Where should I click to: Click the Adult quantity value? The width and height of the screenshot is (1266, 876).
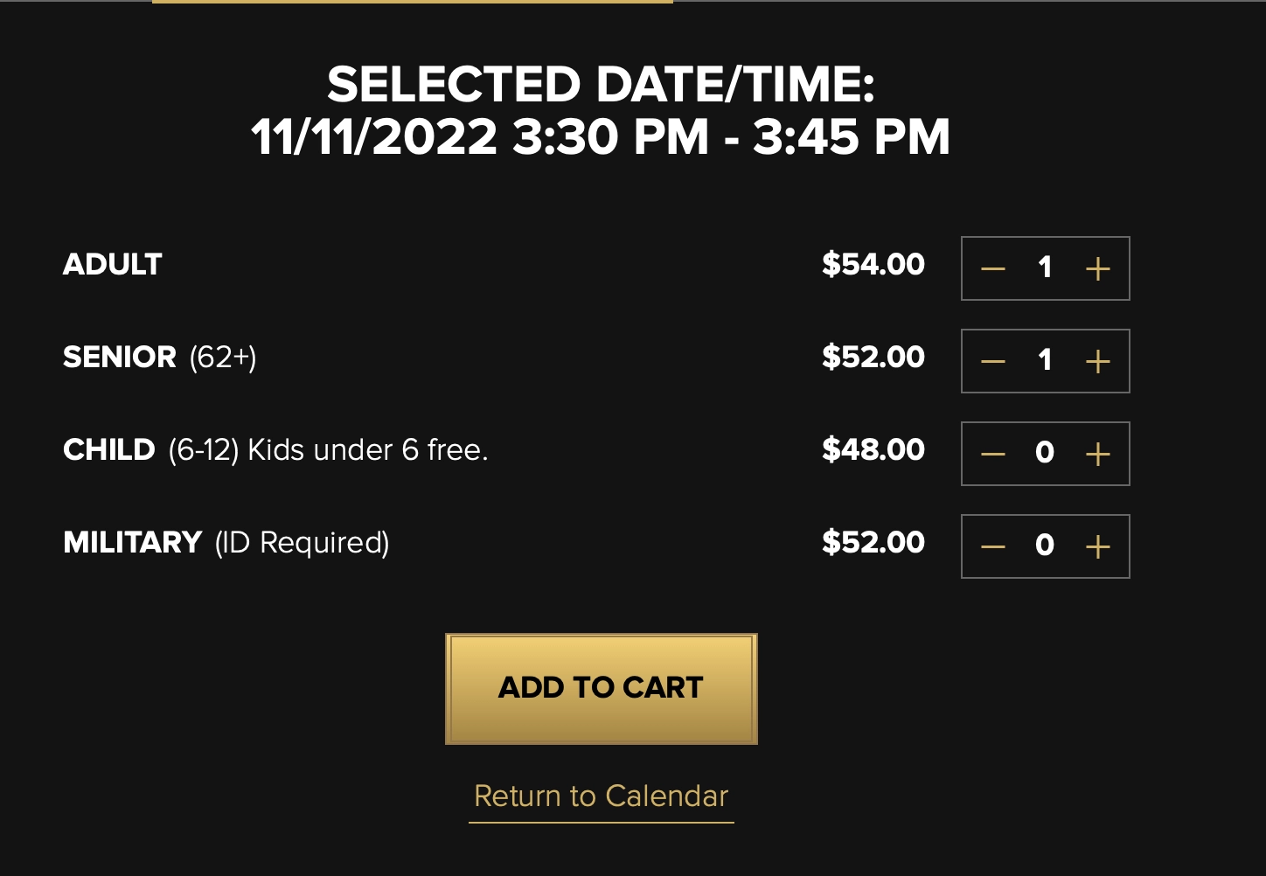(x=1045, y=268)
